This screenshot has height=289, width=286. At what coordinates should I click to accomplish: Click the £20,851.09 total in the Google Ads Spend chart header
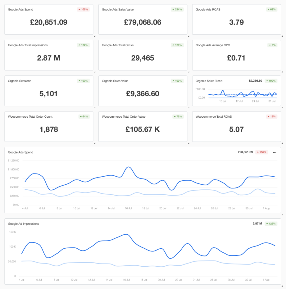click(x=245, y=152)
